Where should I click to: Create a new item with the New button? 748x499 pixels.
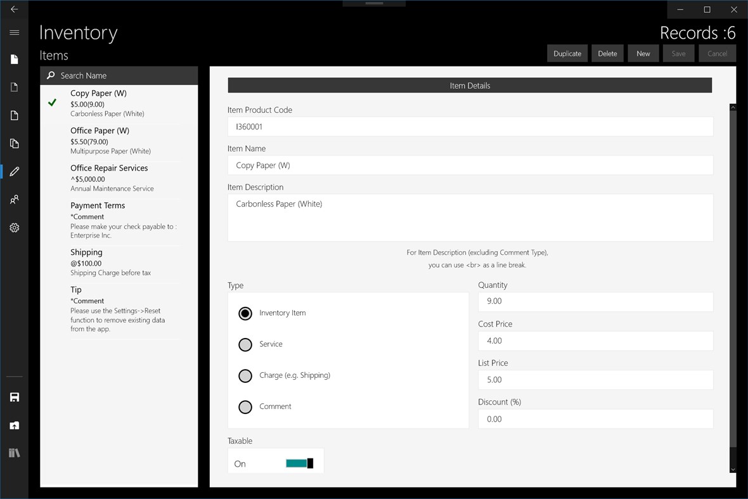[x=643, y=53]
